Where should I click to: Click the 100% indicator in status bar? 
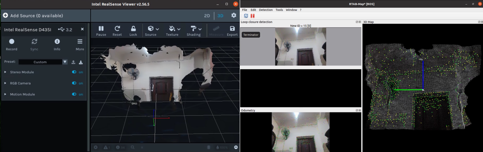(222, 147)
